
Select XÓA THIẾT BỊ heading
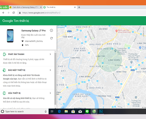pos(14,93)
